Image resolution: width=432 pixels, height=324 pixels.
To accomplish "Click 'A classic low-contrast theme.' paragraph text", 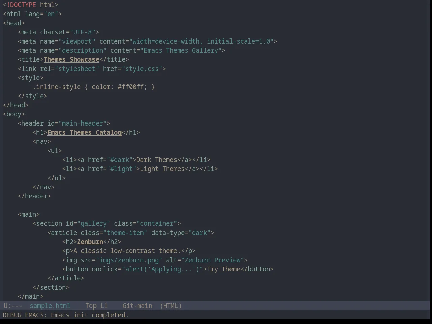I will (x=127, y=251).
